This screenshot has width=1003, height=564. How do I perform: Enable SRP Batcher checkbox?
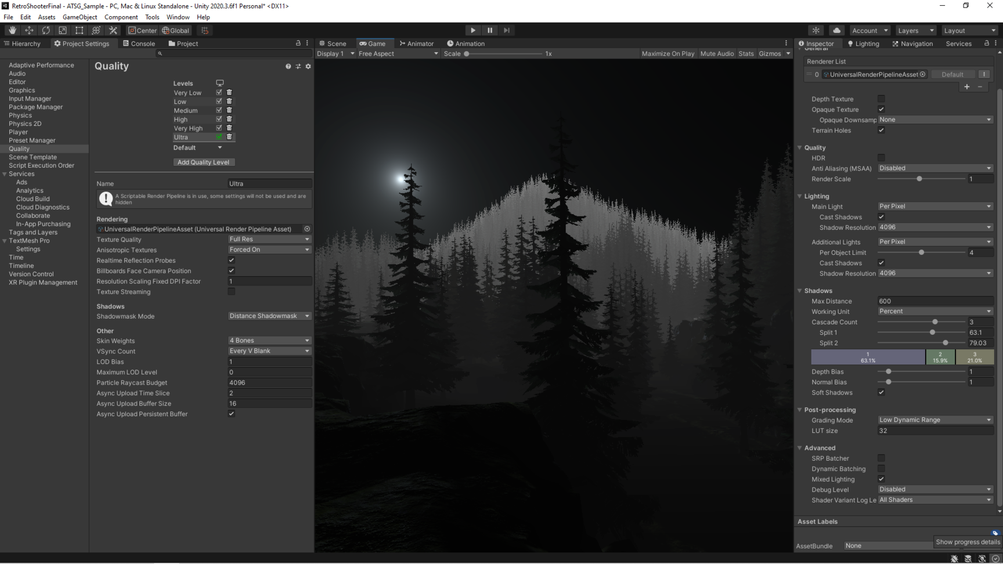click(x=881, y=458)
